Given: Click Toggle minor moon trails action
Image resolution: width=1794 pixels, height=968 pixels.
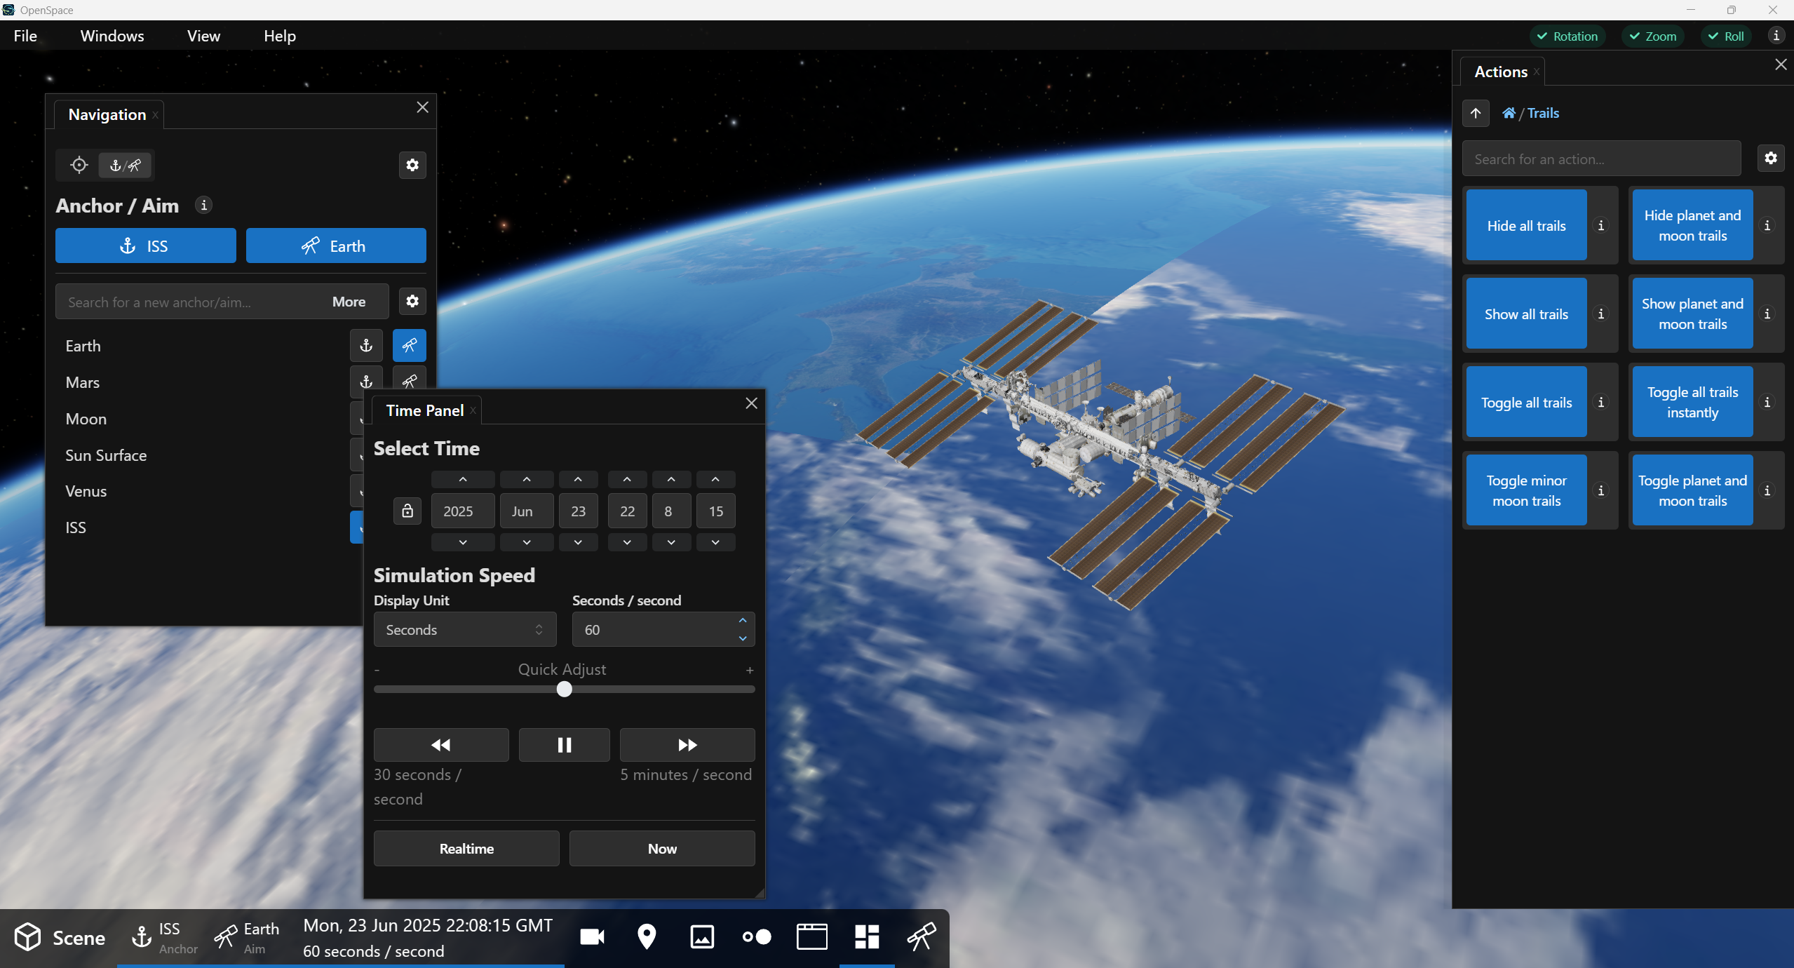Looking at the screenshot, I should tap(1527, 490).
